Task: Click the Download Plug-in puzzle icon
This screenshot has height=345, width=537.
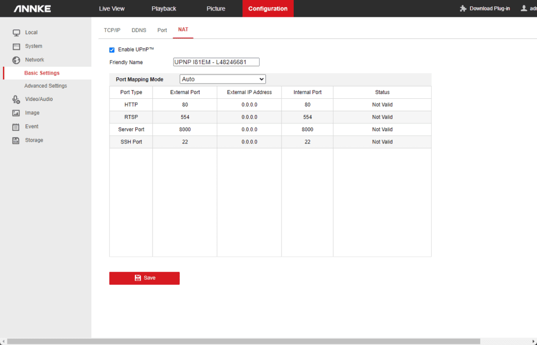Action: (x=463, y=8)
